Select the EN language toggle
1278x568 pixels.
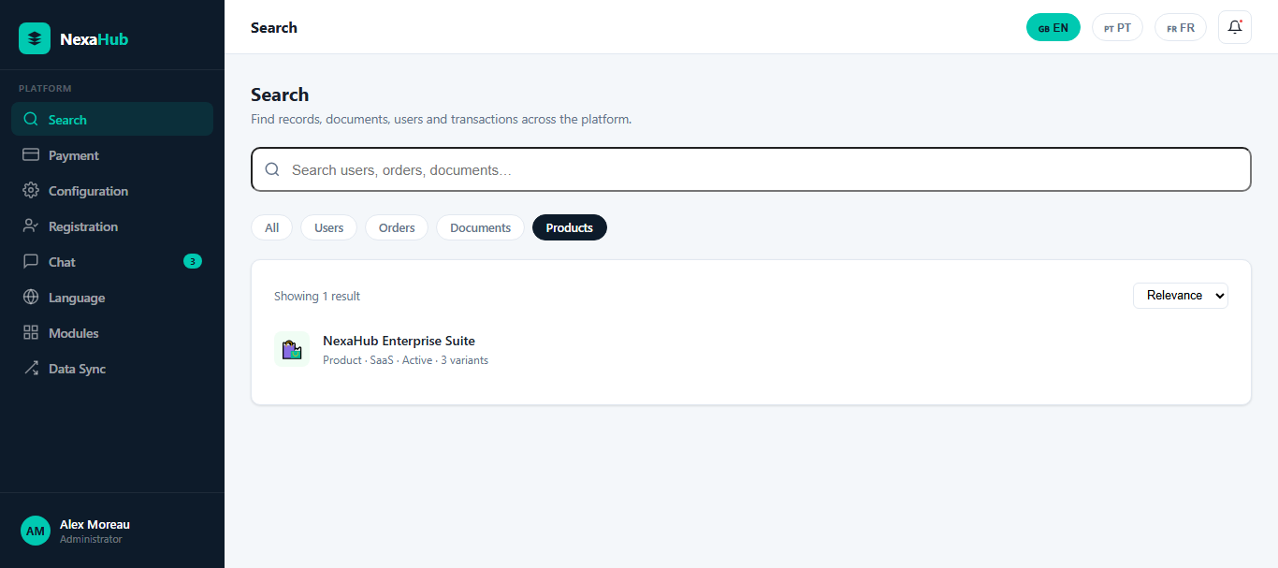click(1053, 27)
